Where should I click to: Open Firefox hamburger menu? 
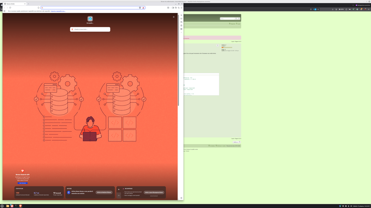(369, 9)
